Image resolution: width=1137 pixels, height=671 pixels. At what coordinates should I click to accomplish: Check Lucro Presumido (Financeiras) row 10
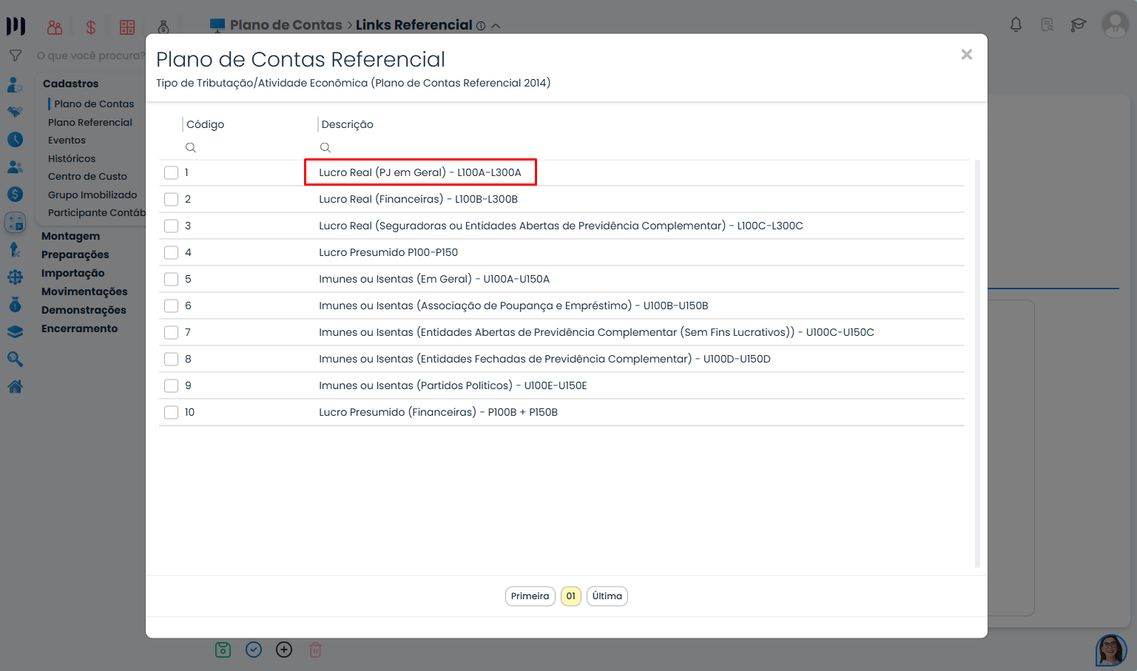[171, 412]
